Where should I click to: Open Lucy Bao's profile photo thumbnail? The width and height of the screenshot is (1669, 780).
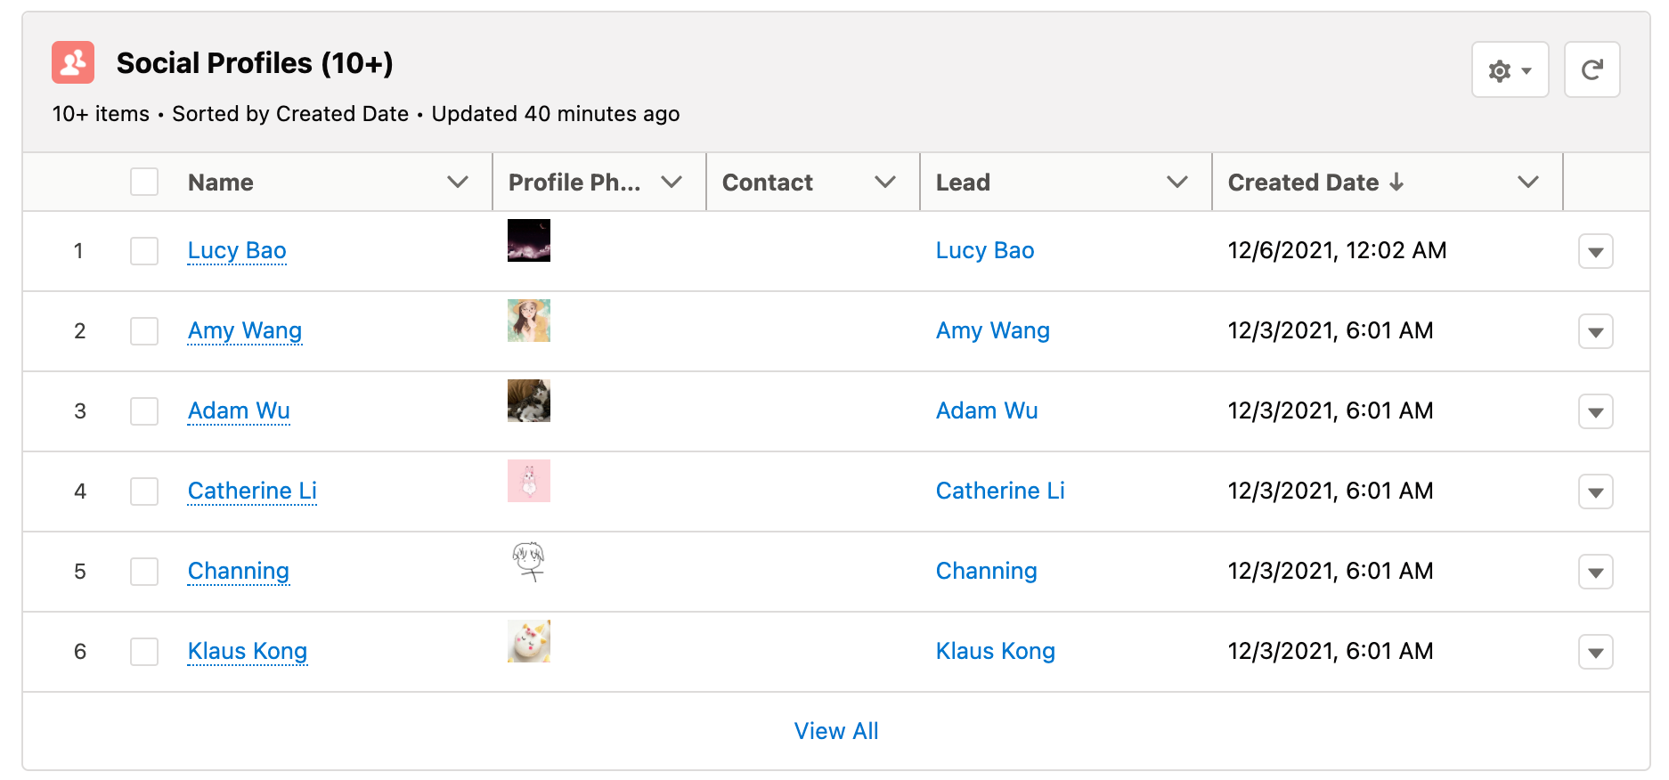pyautogui.click(x=529, y=240)
